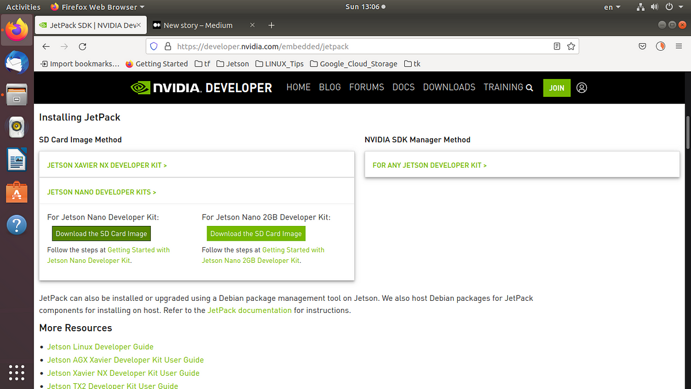The image size is (691, 389).
Task: Click the URL address bar field
Action: coord(363,46)
